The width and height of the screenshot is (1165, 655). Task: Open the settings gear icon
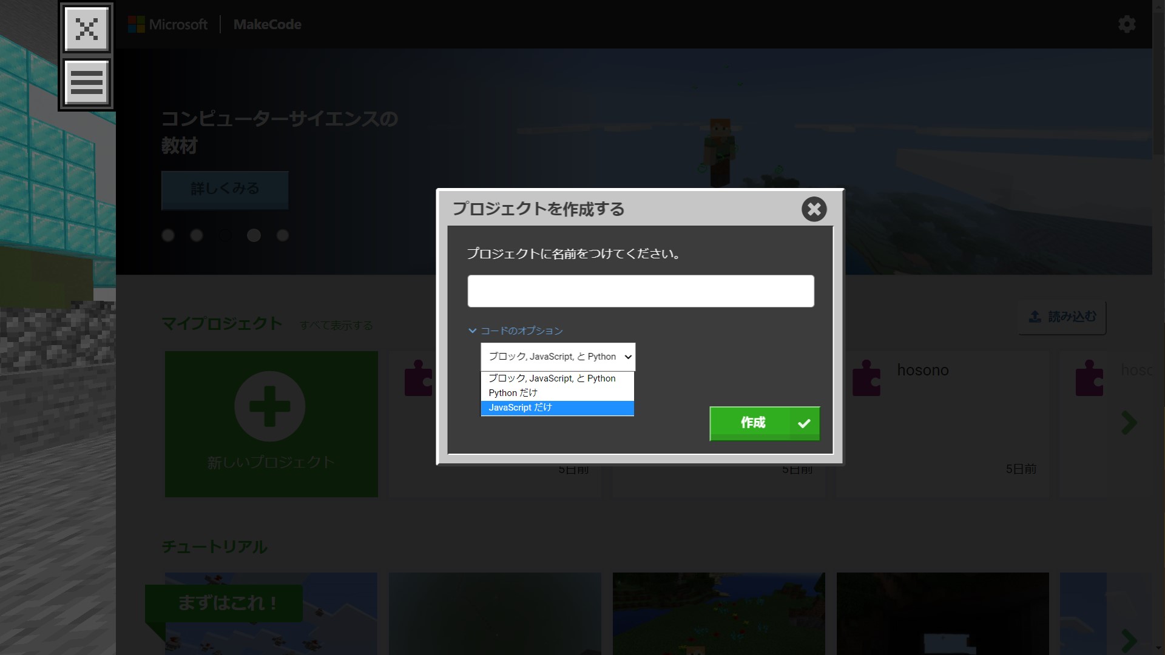pyautogui.click(x=1127, y=24)
